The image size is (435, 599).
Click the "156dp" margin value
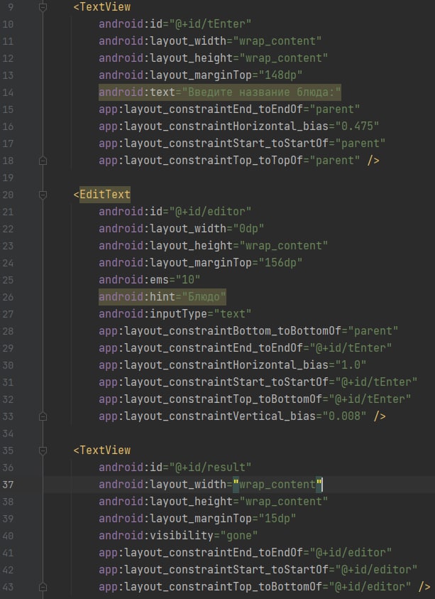[x=280, y=263]
